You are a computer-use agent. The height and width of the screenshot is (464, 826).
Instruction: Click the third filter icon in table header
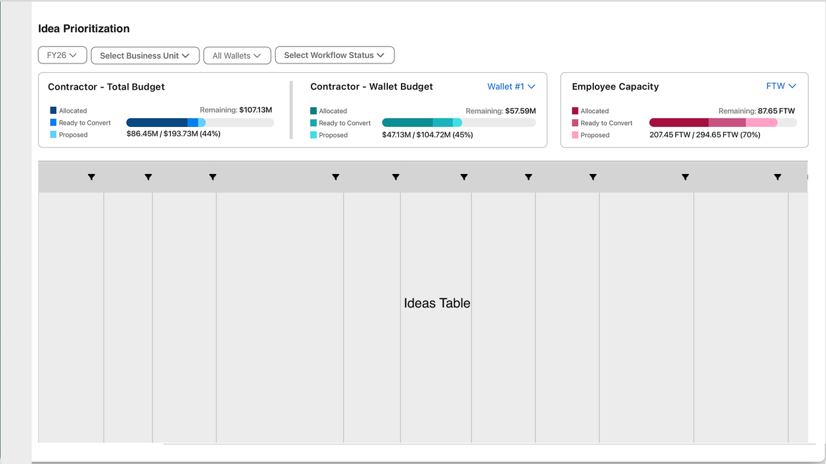click(212, 177)
